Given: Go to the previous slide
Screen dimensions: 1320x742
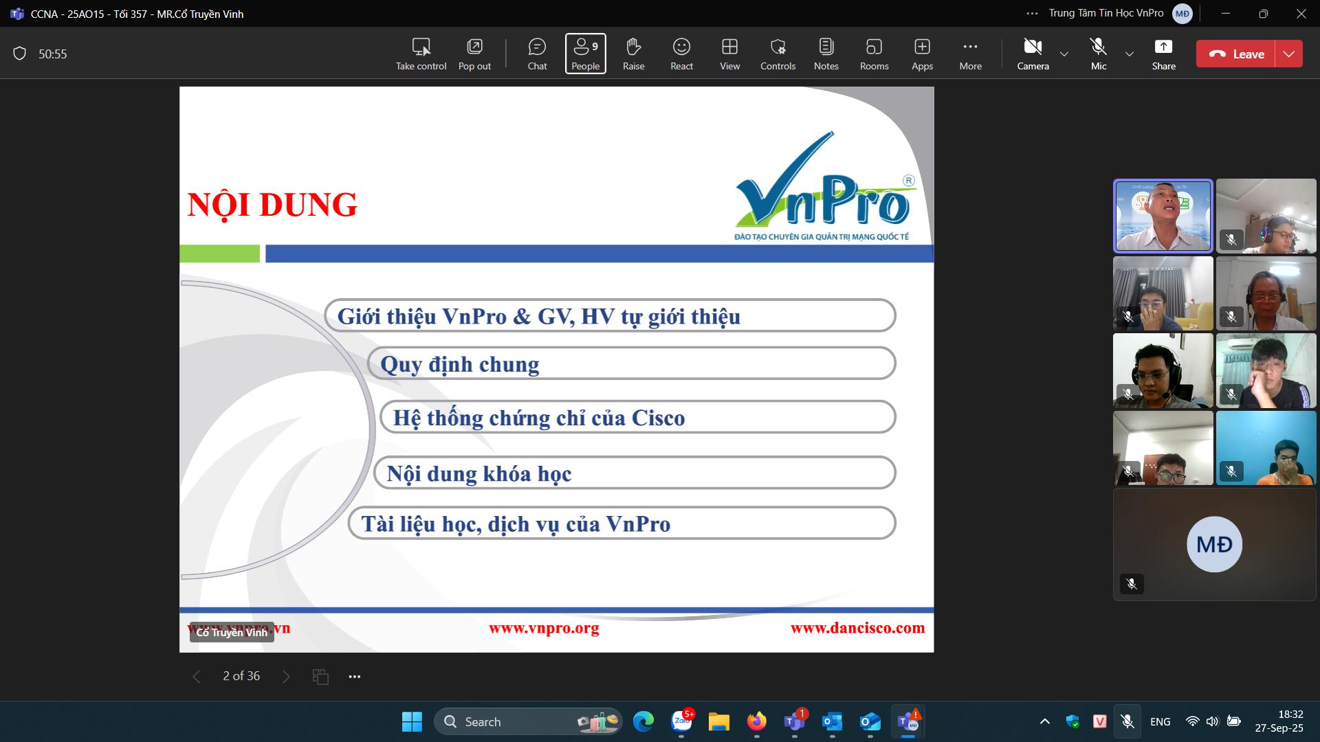Looking at the screenshot, I should [x=197, y=677].
